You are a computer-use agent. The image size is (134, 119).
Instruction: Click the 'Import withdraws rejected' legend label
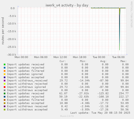(27, 84)
